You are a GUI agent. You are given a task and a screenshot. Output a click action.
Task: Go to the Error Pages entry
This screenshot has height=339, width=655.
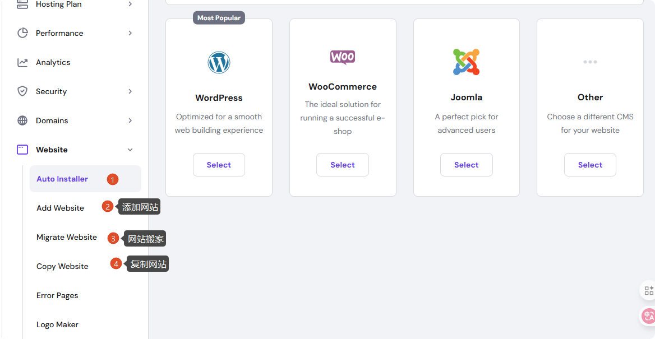(x=57, y=295)
